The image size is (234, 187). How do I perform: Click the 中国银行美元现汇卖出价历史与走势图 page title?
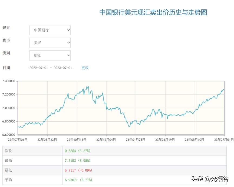(153, 12)
